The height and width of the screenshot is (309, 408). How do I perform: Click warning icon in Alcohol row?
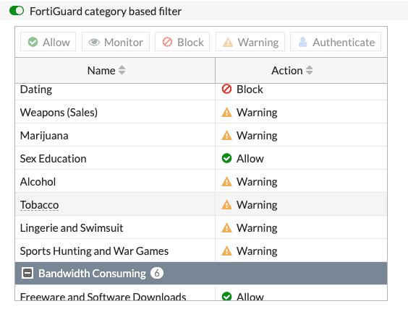[x=226, y=181]
